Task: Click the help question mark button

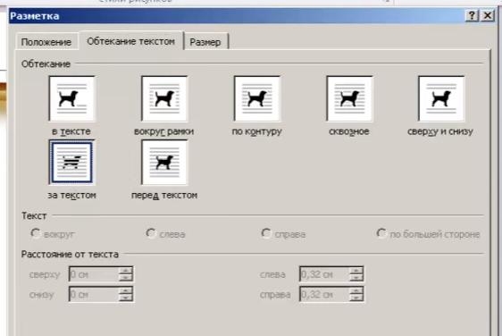Action: [472, 15]
